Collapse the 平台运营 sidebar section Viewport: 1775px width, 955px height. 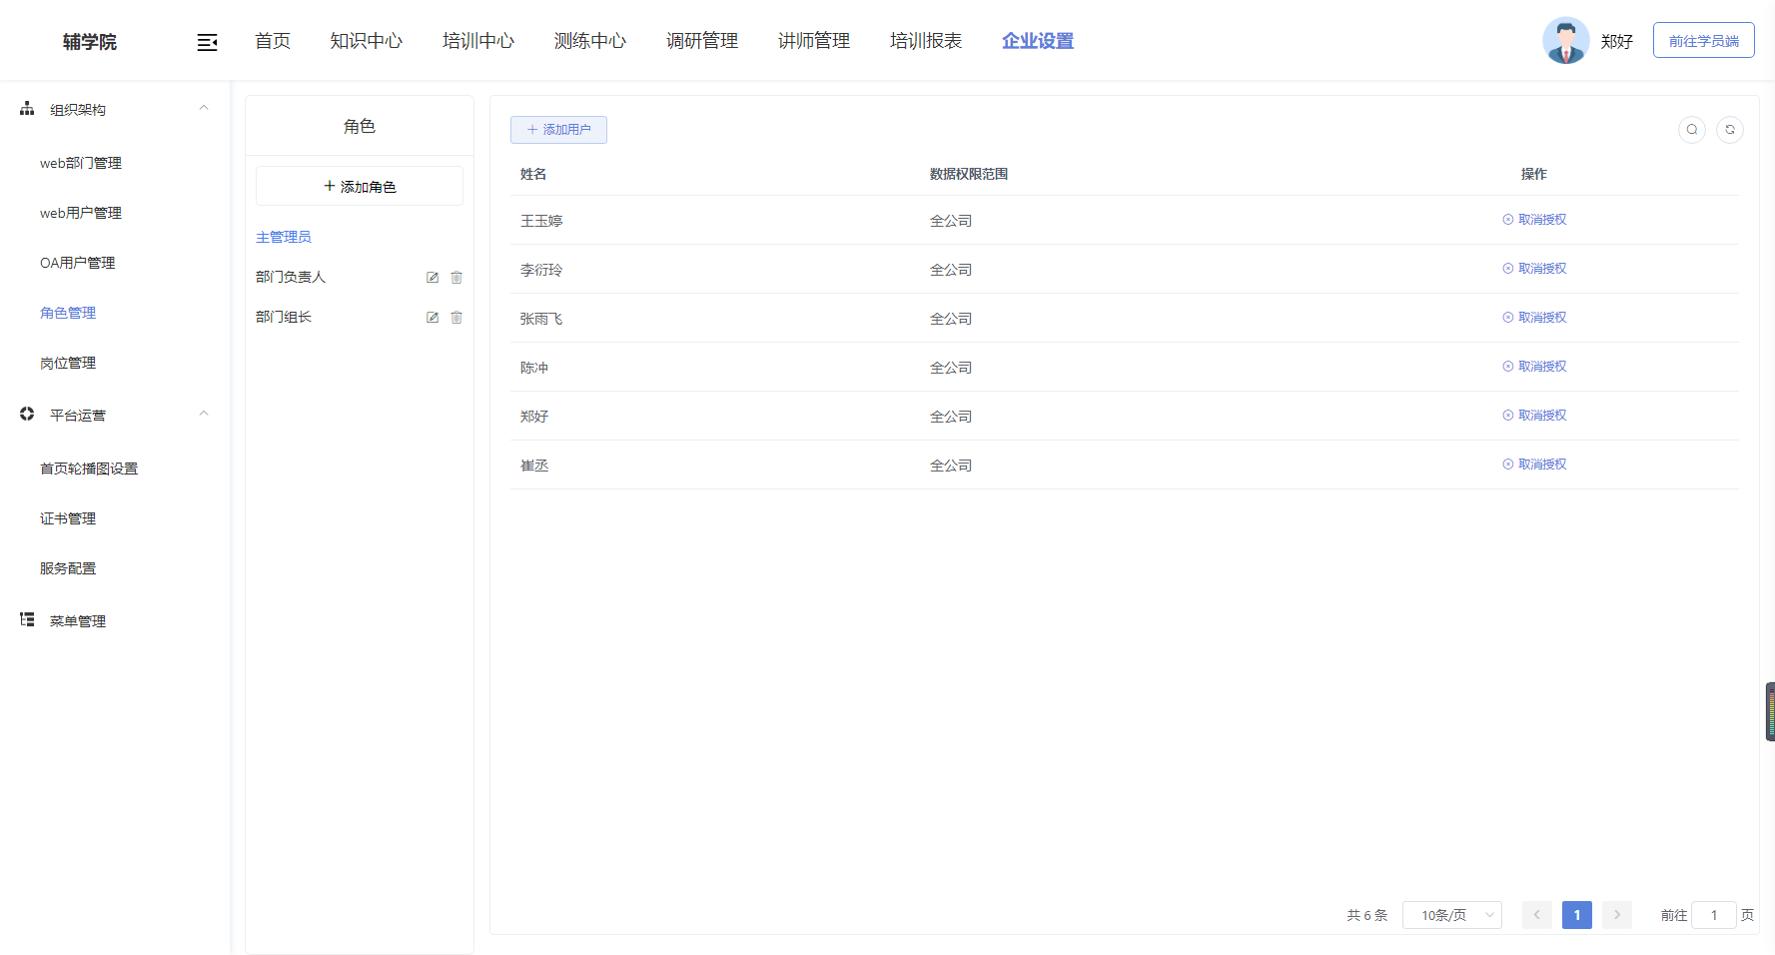(204, 414)
